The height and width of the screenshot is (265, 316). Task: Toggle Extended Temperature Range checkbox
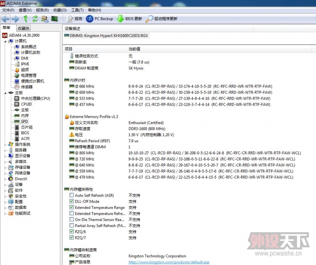[71, 207]
